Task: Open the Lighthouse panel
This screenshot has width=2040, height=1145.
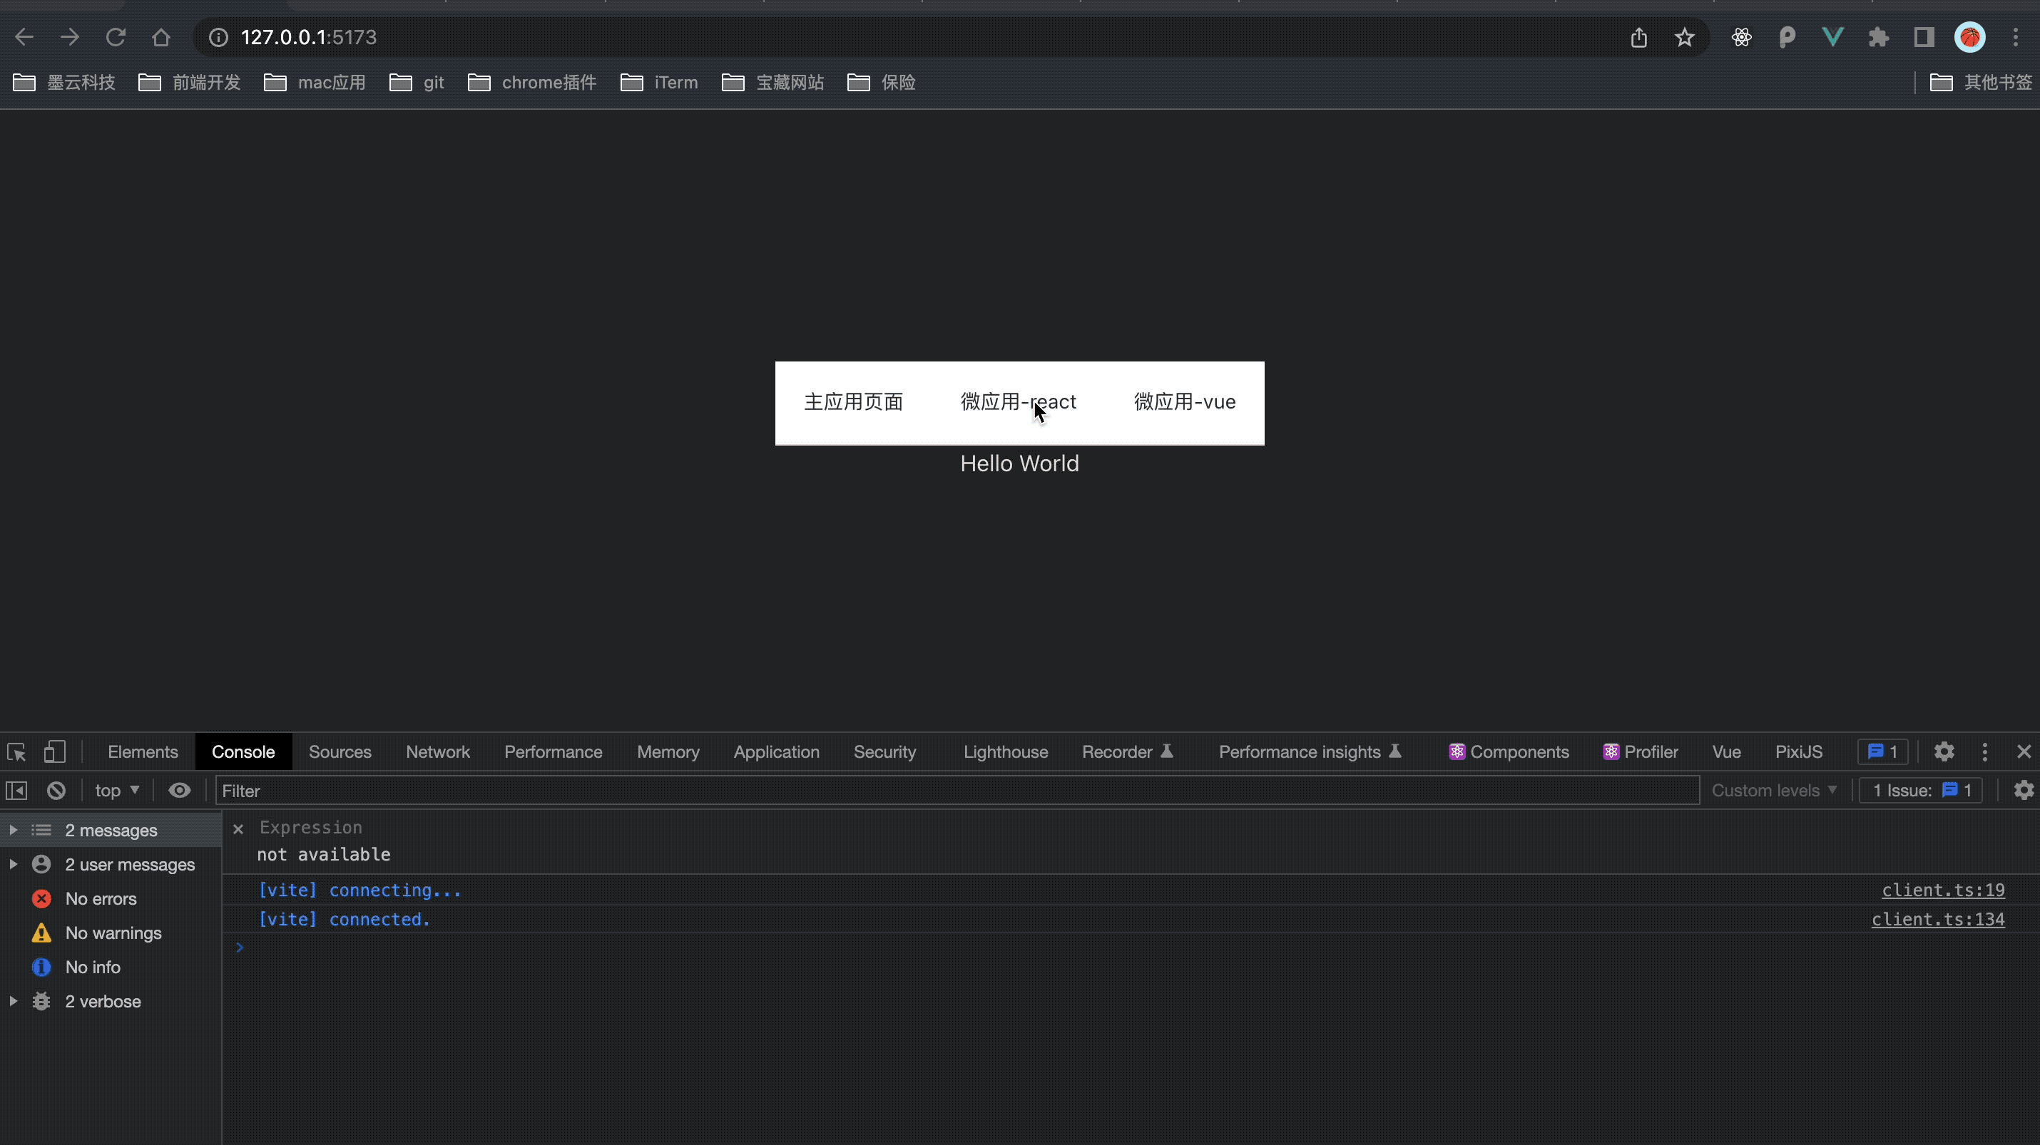Action: (1005, 751)
